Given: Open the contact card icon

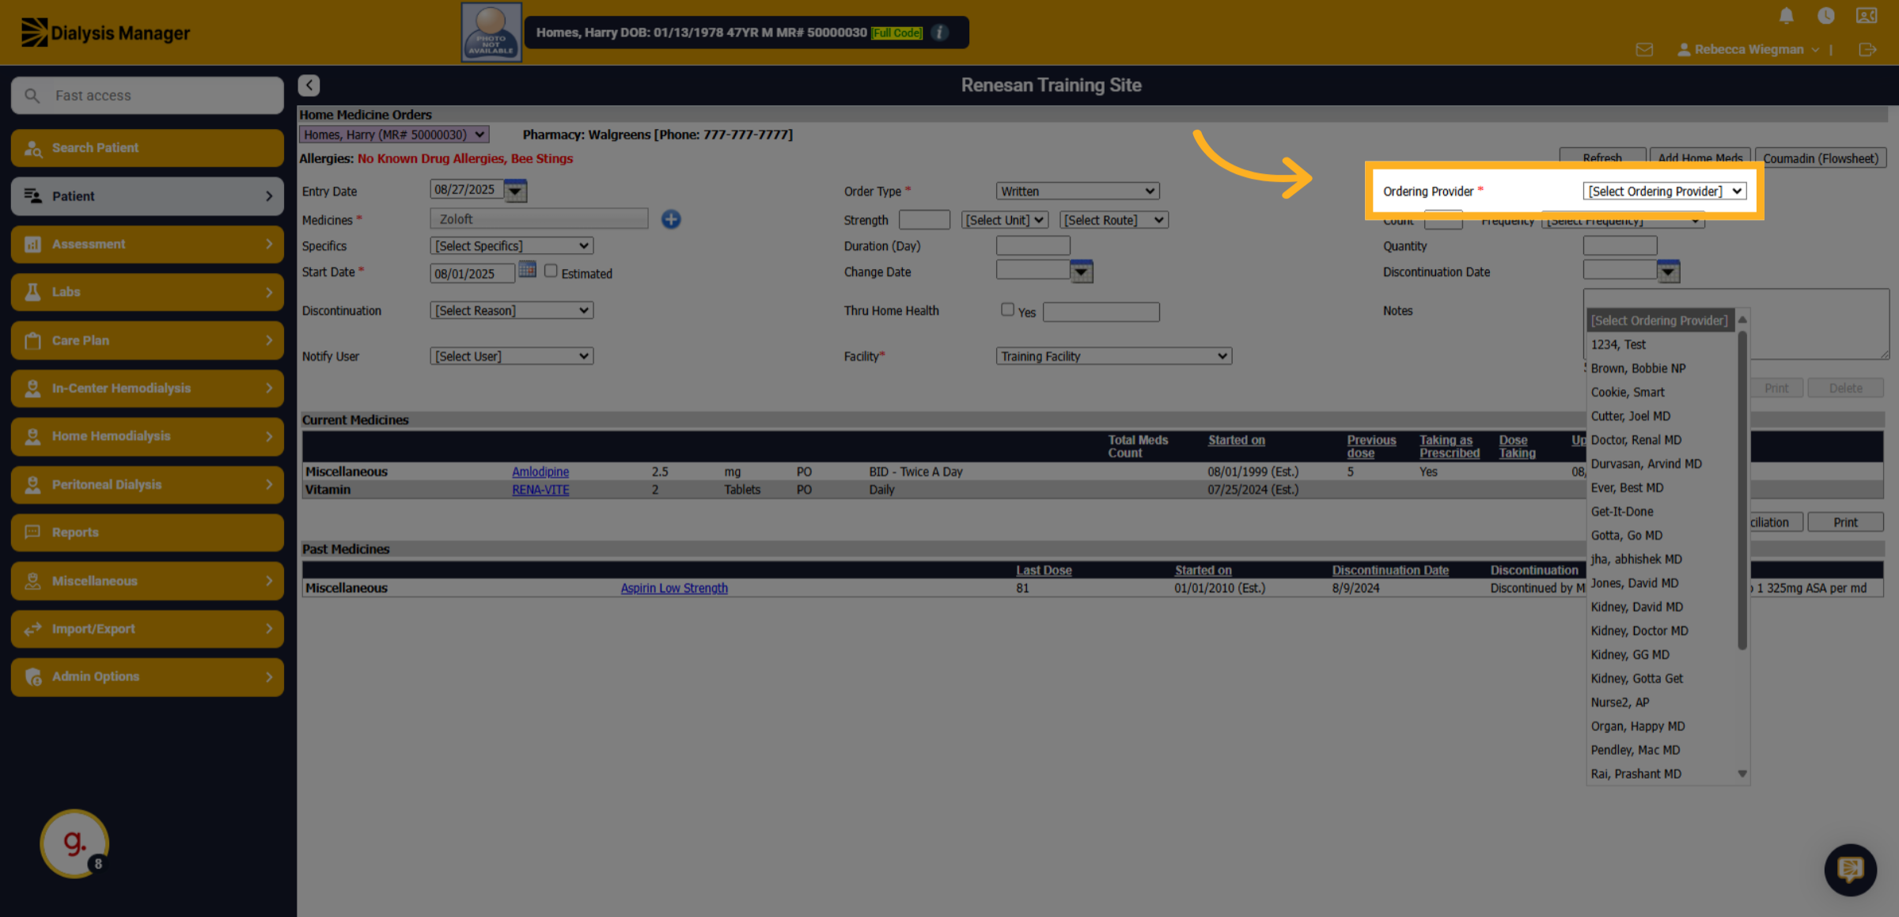Looking at the screenshot, I should tap(1867, 16).
